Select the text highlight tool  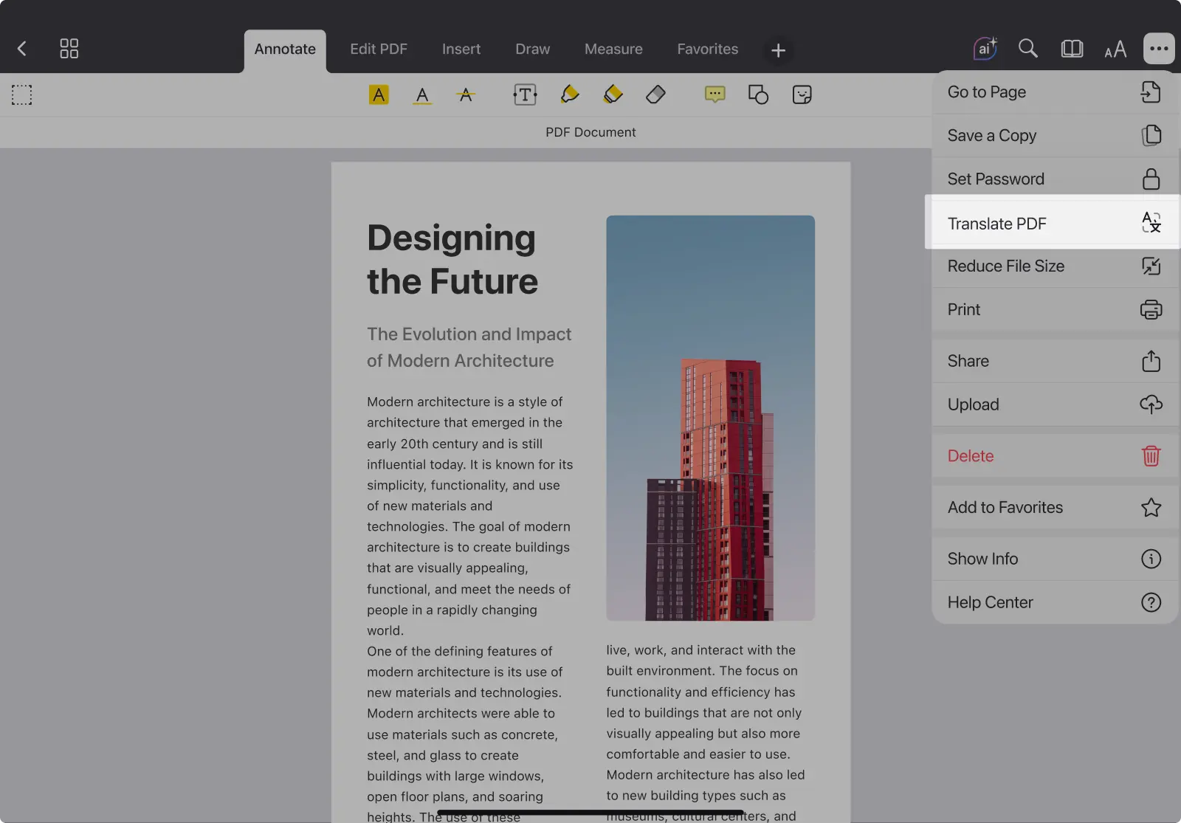tap(378, 94)
